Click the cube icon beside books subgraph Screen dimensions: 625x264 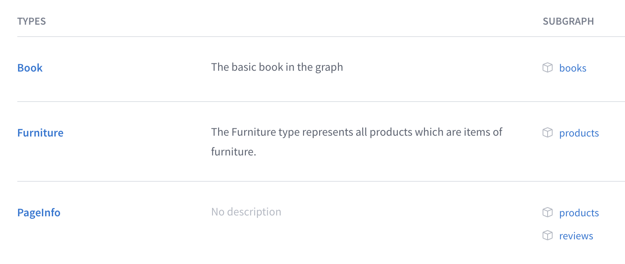(547, 67)
